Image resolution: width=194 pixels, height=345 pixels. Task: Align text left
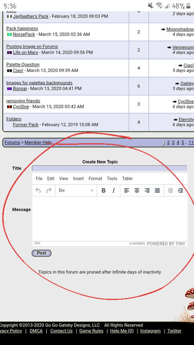point(126,191)
